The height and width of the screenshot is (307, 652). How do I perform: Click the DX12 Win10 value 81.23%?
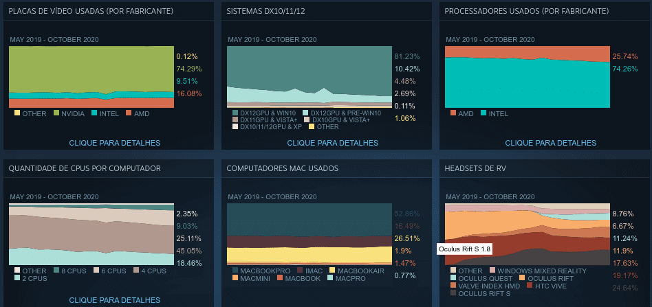[x=407, y=56]
